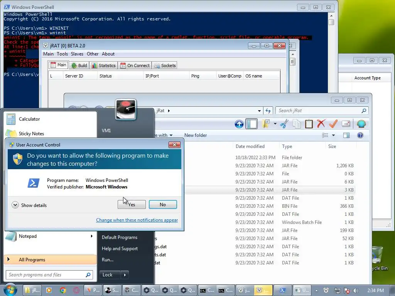Open the Classic Shell settings shell icon
This screenshot has height=296, width=395.
[361, 124]
